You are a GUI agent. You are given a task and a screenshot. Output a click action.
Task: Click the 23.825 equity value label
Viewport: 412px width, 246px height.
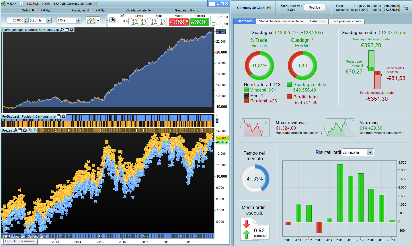(x=221, y=31)
